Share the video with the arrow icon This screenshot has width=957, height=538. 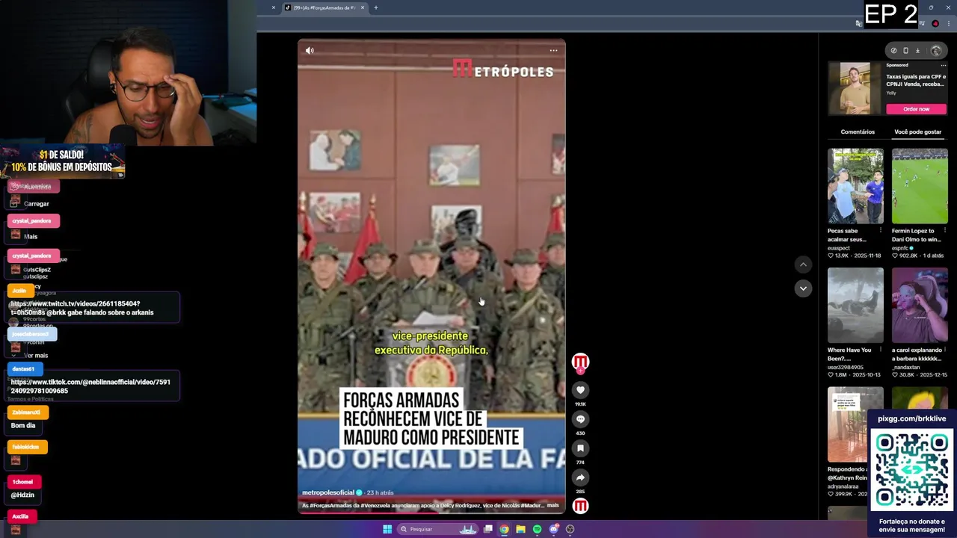click(x=580, y=477)
